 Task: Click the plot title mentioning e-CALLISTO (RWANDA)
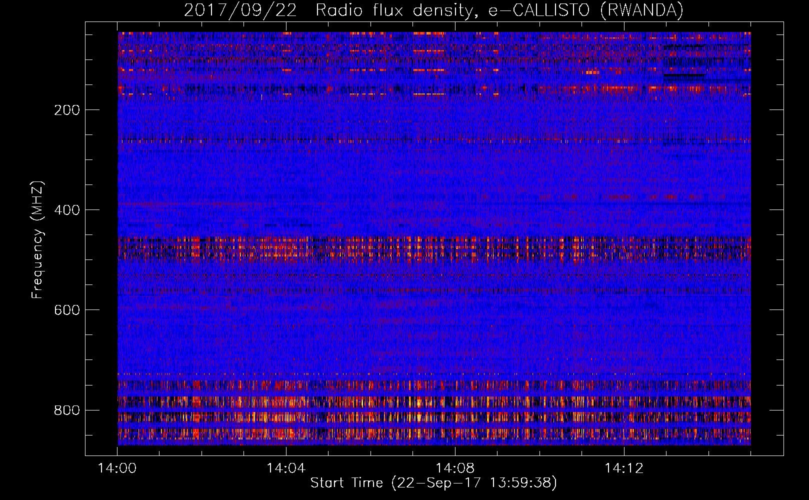point(433,10)
